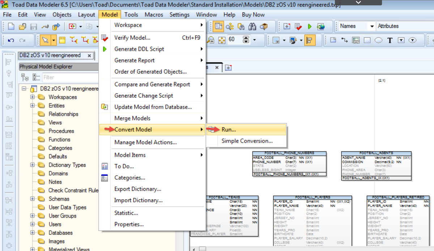This screenshot has height=251, width=434.
Task: Click the Statistic... menu entry
Action: pos(153,213)
